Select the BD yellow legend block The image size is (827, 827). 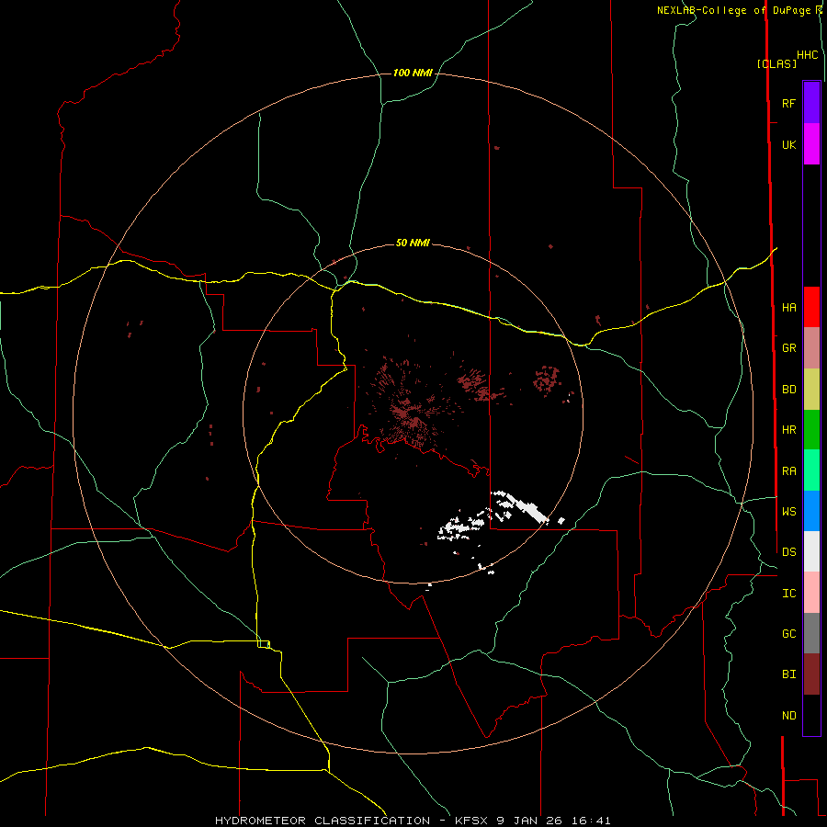pyautogui.click(x=811, y=390)
